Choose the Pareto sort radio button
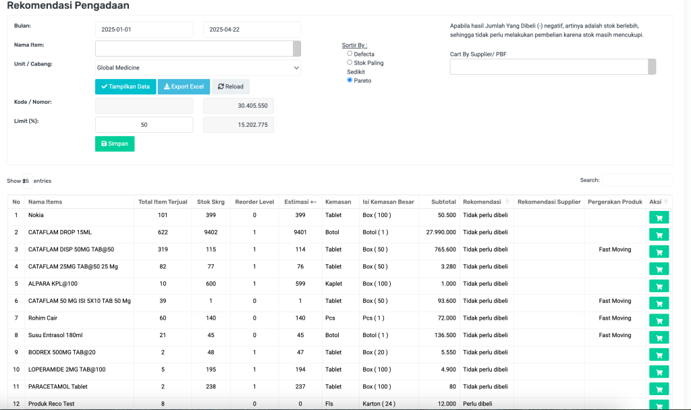The image size is (691, 410). pos(350,80)
